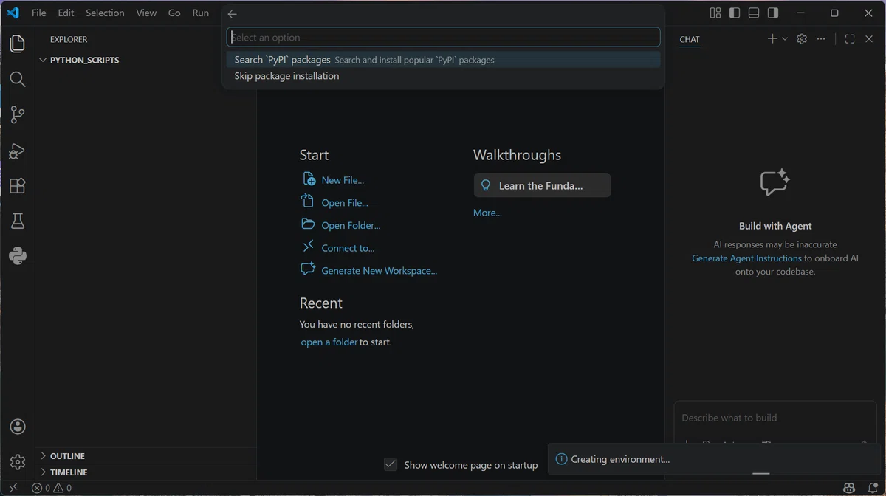Click Generate Agent Instructions link

click(x=746, y=258)
